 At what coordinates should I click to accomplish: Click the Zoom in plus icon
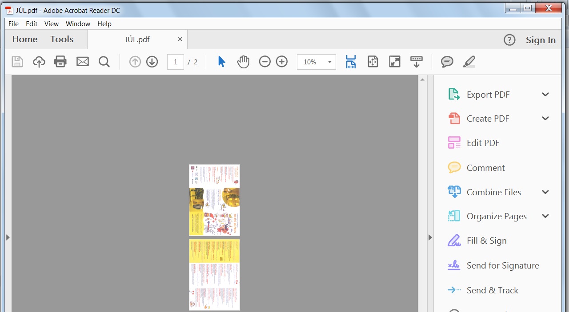282,62
